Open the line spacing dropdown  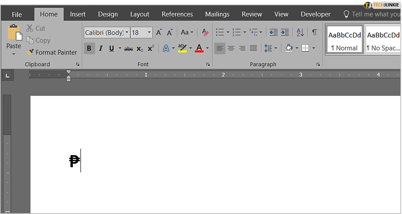coord(271,48)
